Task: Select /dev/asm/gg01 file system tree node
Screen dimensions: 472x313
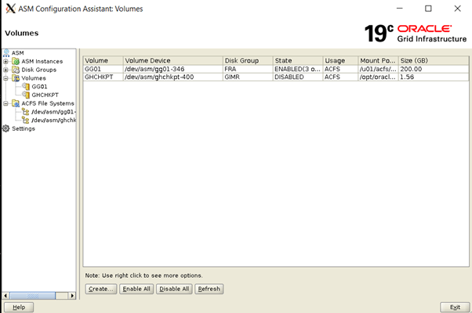Action: pos(53,111)
